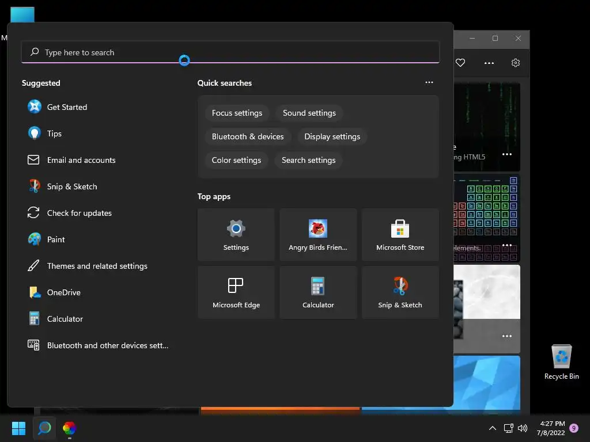Open the network icon in system tray
Image resolution: width=590 pixels, height=442 pixels.
pos(508,428)
